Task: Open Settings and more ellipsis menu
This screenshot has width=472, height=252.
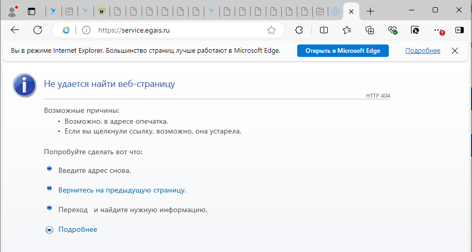Action: (438, 30)
